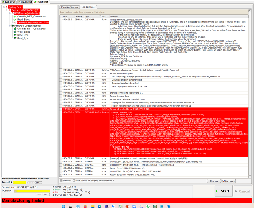Click the red error icon beside Factory Script
This screenshot has width=254, height=208.
(7, 7)
